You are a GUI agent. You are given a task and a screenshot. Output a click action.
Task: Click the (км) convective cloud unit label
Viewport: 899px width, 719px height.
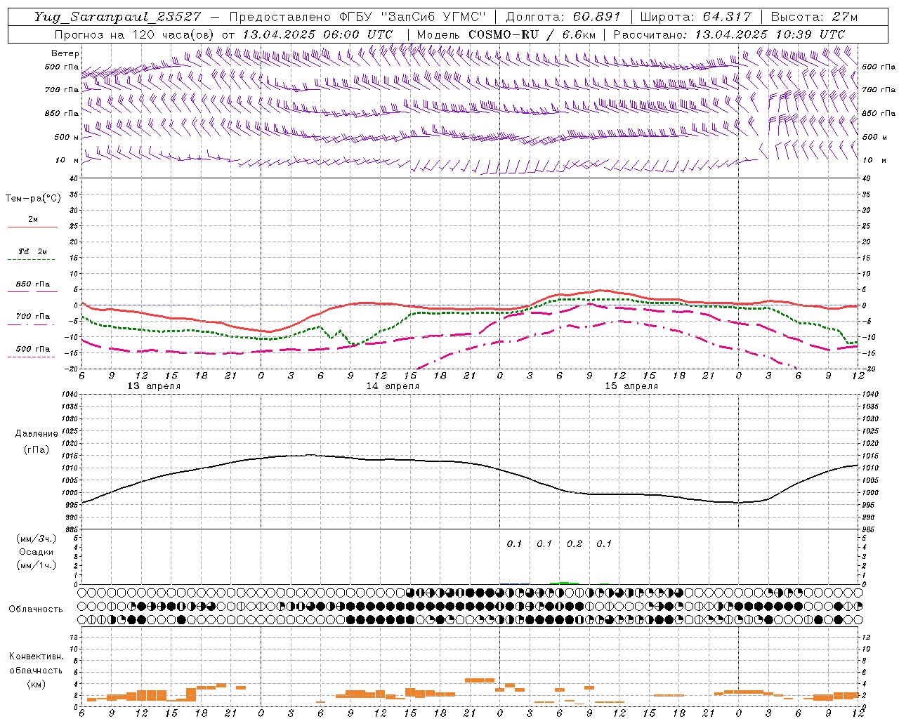(x=36, y=684)
